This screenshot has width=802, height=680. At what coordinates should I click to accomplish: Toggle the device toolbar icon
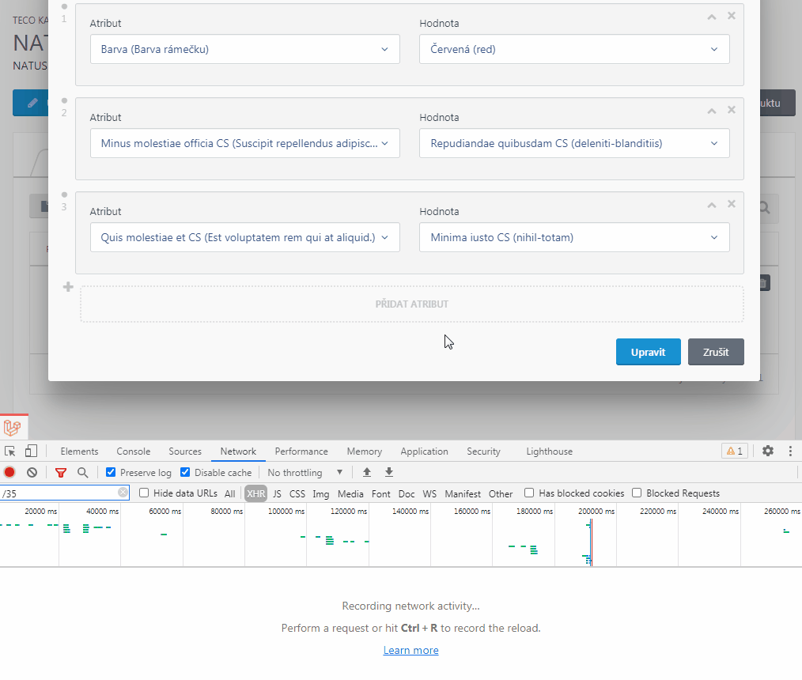30,451
